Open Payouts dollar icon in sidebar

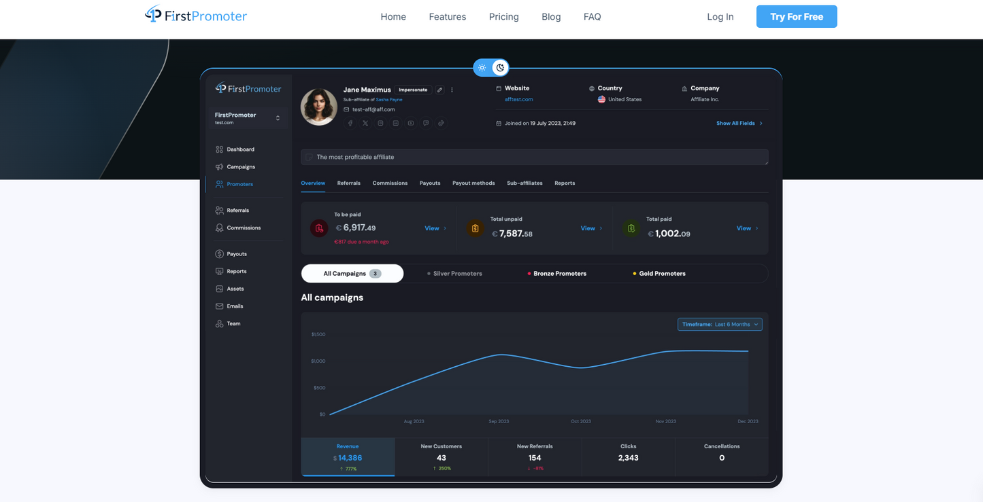tap(219, 254)
